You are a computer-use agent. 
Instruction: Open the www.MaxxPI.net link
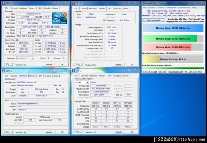tap(176, 72)
